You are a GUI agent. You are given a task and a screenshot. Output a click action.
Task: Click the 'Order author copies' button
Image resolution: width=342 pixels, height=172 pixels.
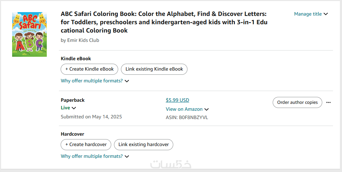297,102
